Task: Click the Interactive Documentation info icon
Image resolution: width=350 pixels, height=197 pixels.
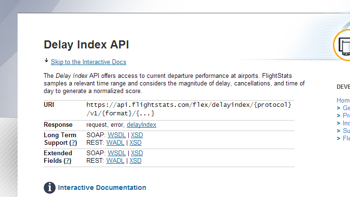Action: [x=49, y=188]
